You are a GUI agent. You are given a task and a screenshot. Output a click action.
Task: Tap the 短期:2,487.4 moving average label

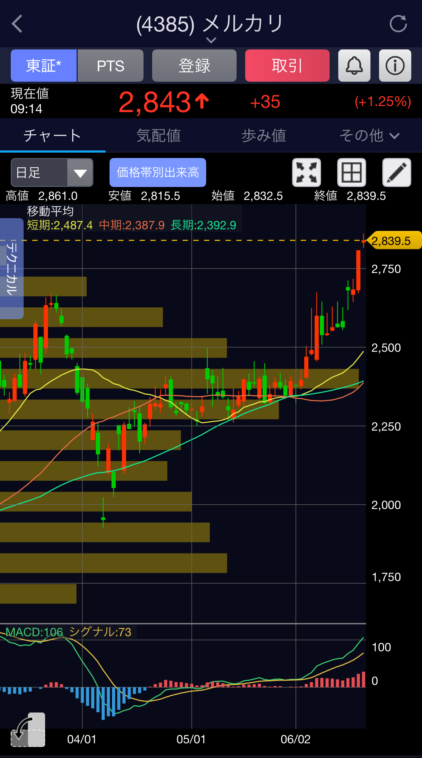coord(60,225)
